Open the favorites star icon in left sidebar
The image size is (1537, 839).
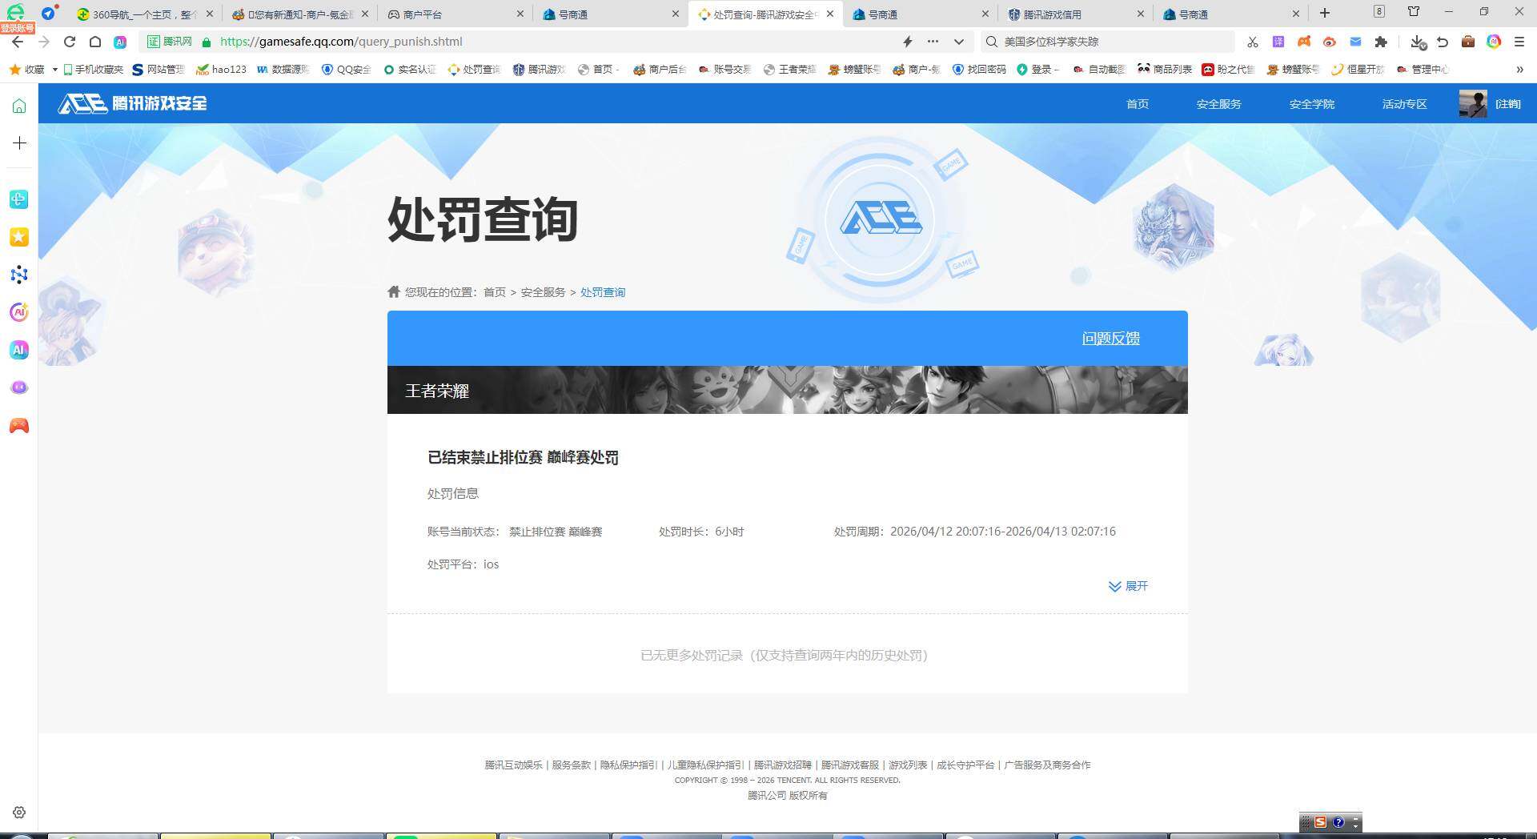(x=19, y=237)
